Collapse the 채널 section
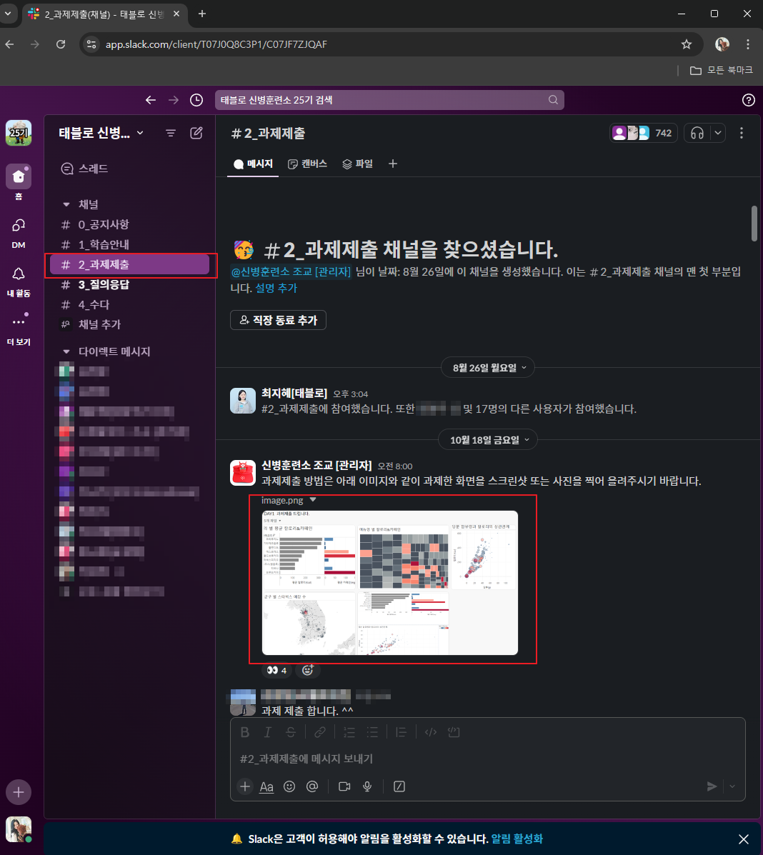This screenshot has width=763, height=855. (66, 204)
